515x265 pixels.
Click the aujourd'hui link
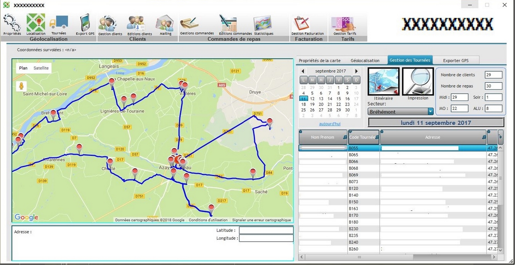(330, 124)
